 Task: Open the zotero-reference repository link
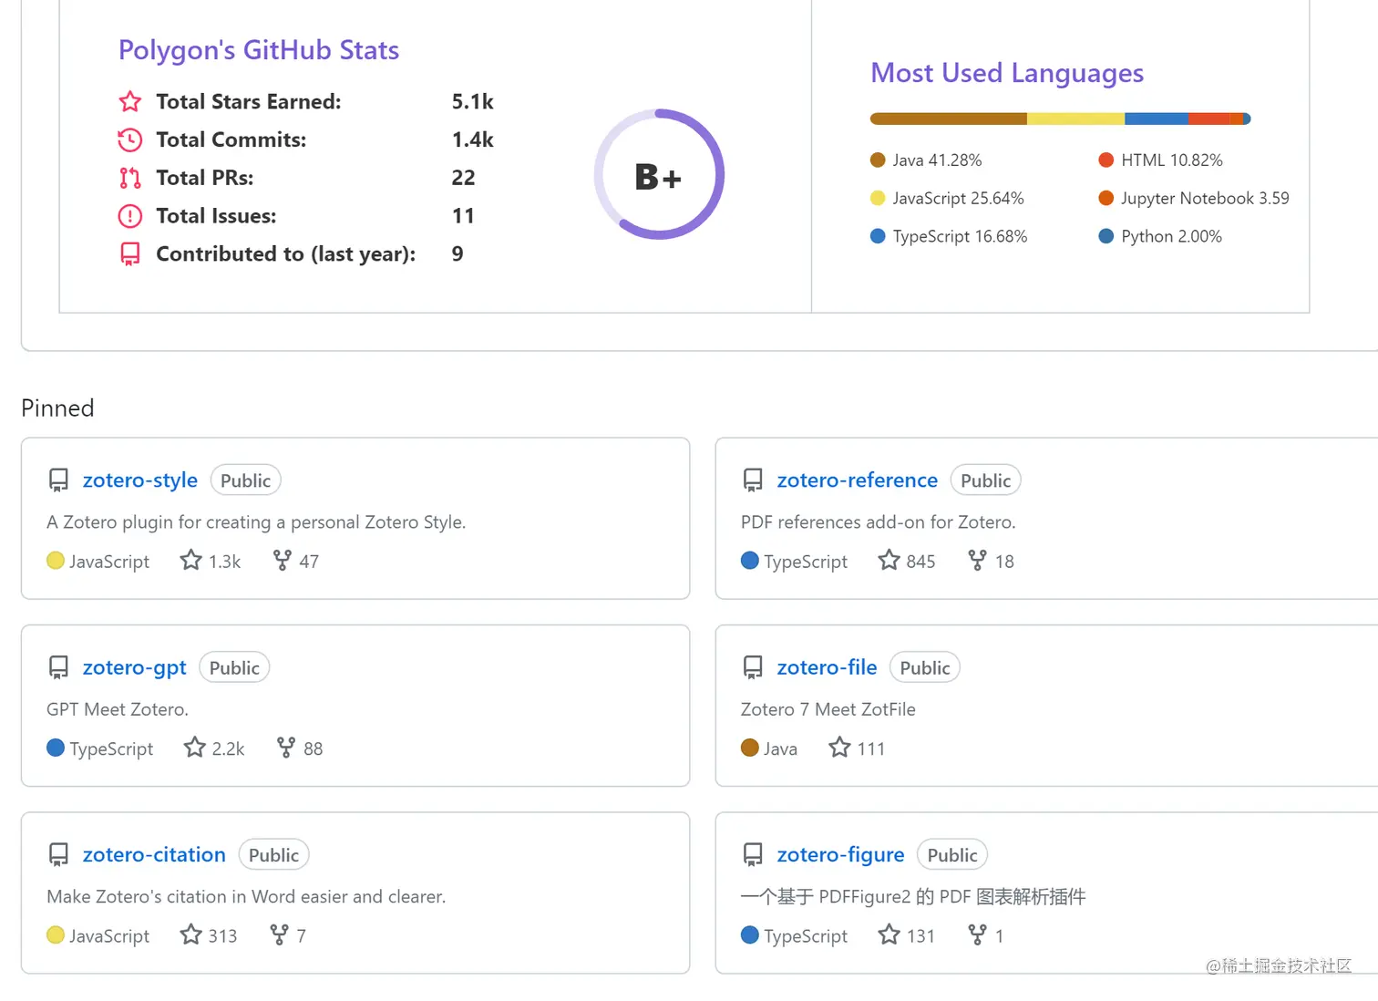(857, 480)
